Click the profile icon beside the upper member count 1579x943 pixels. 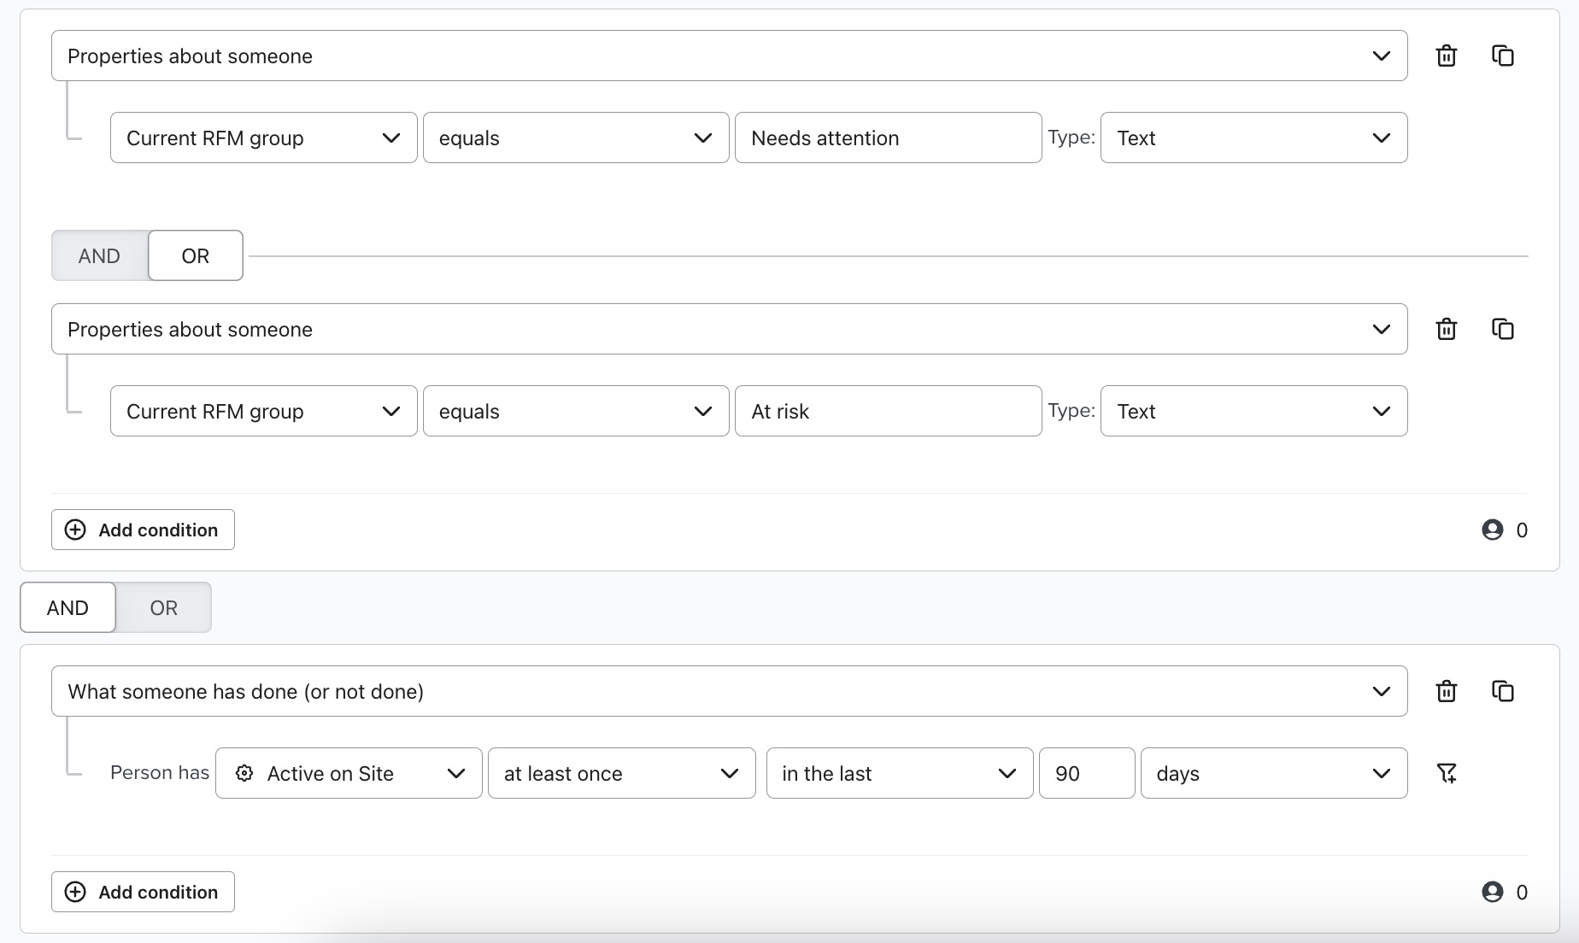pyautogui.click(x=1492, y=530)
